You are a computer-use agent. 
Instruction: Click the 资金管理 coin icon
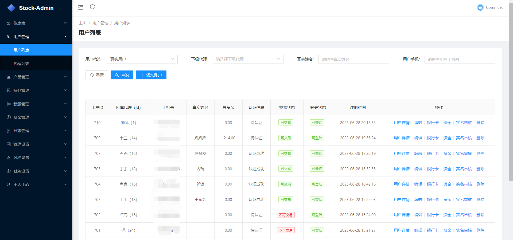(x=9, y=117)
